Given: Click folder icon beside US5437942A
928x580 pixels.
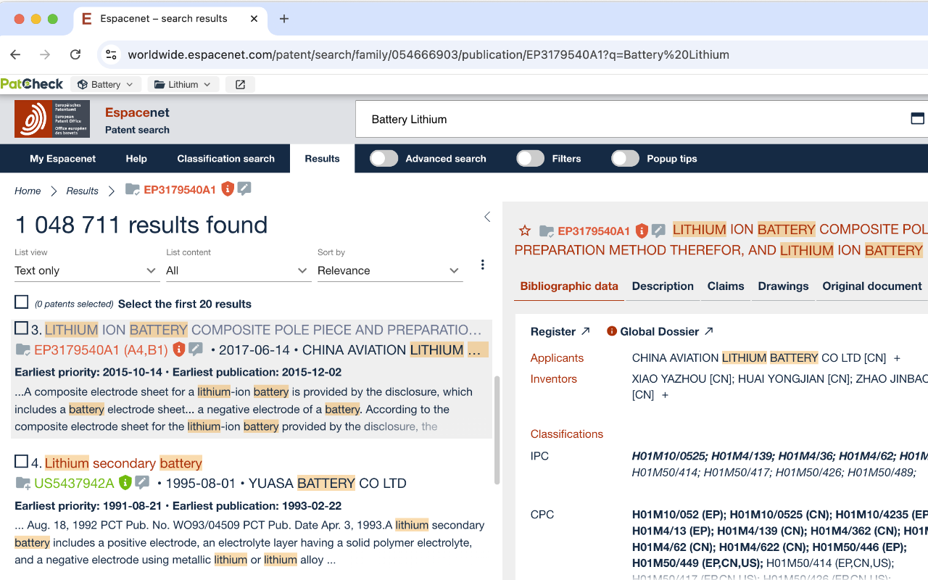Looking at the screenshot, I should point(23,483).
